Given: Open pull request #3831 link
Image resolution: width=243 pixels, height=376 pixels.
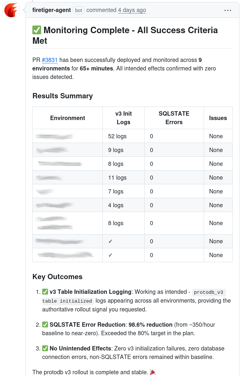Looking at the screenshot, I should [x=50, y=60].
